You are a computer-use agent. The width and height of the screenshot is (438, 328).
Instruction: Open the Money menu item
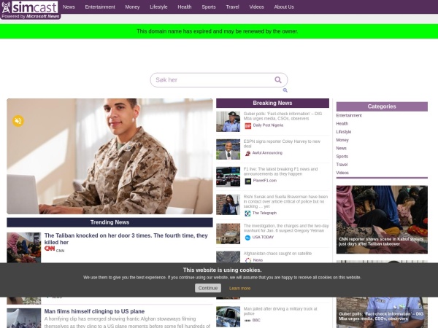132,7
